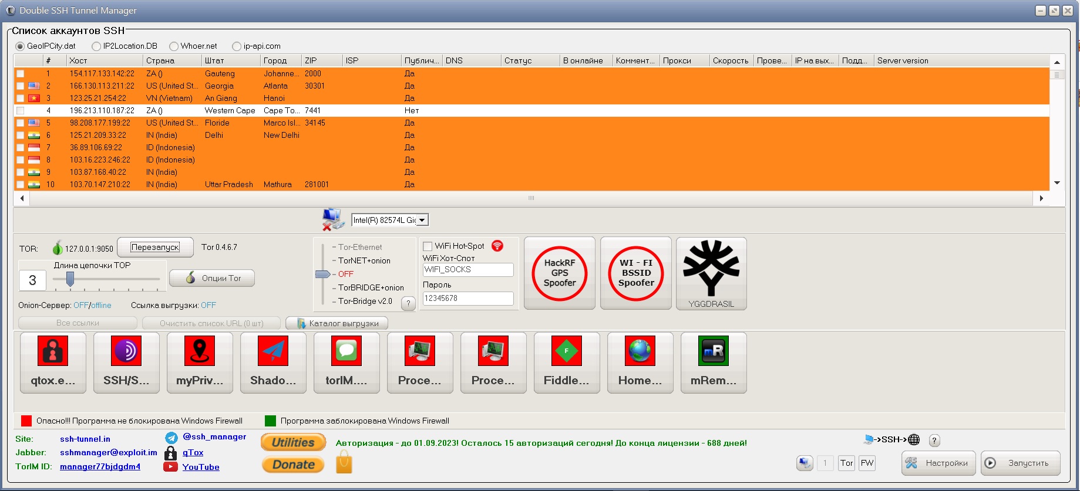The width and height of the screenshot is (1080, 491).
Task: Enable the WiFi Hot-Spot checkbox
Action: coord(428,246)
